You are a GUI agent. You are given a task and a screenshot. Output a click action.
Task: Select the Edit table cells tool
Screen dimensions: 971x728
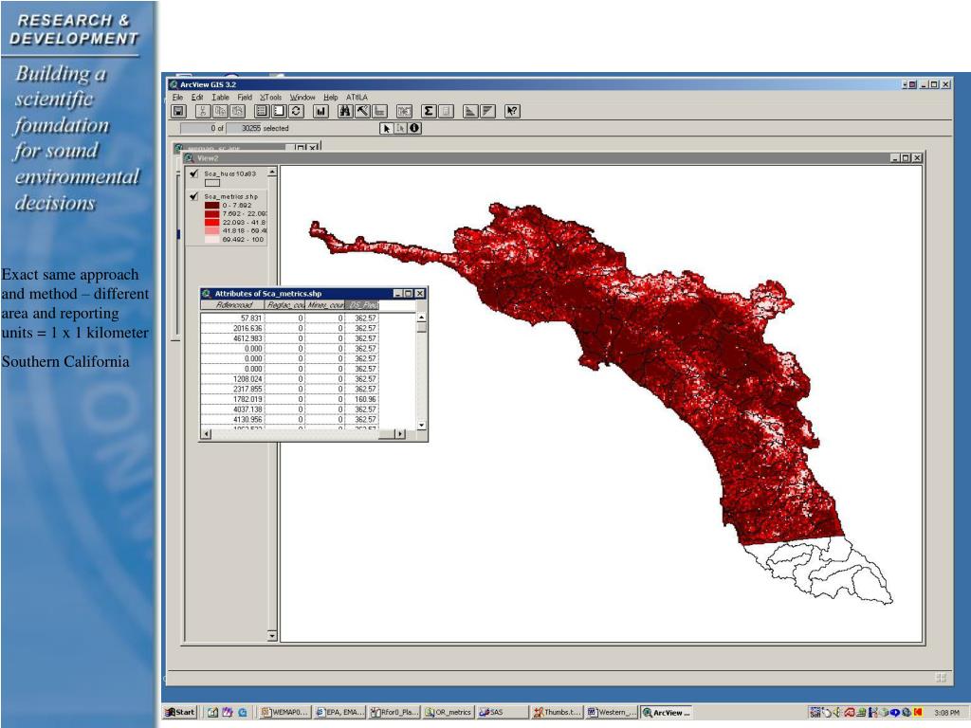[401, 128]
